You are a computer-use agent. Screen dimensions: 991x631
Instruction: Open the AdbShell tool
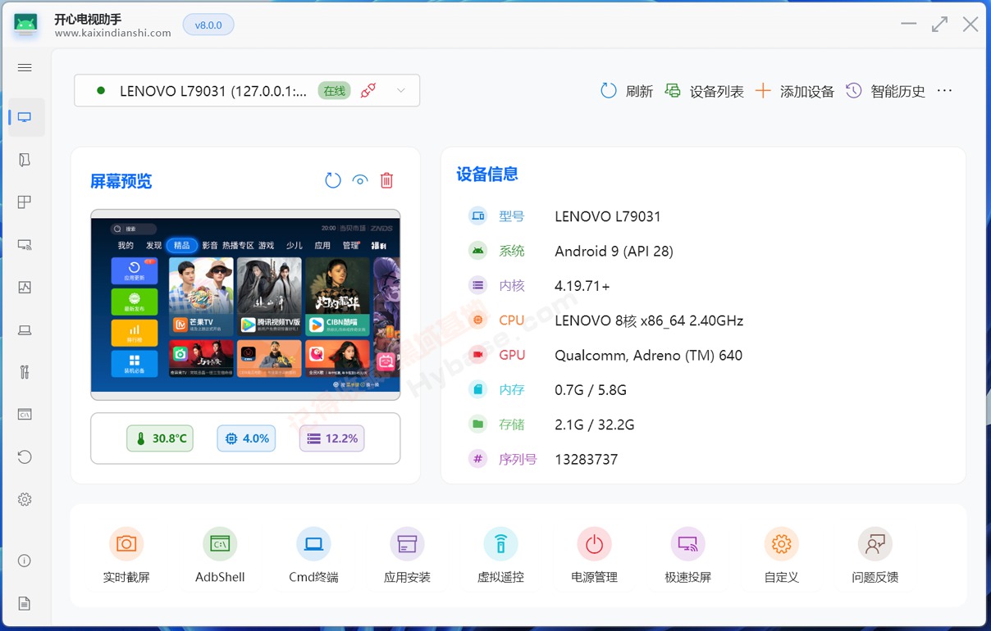(220, 544)
